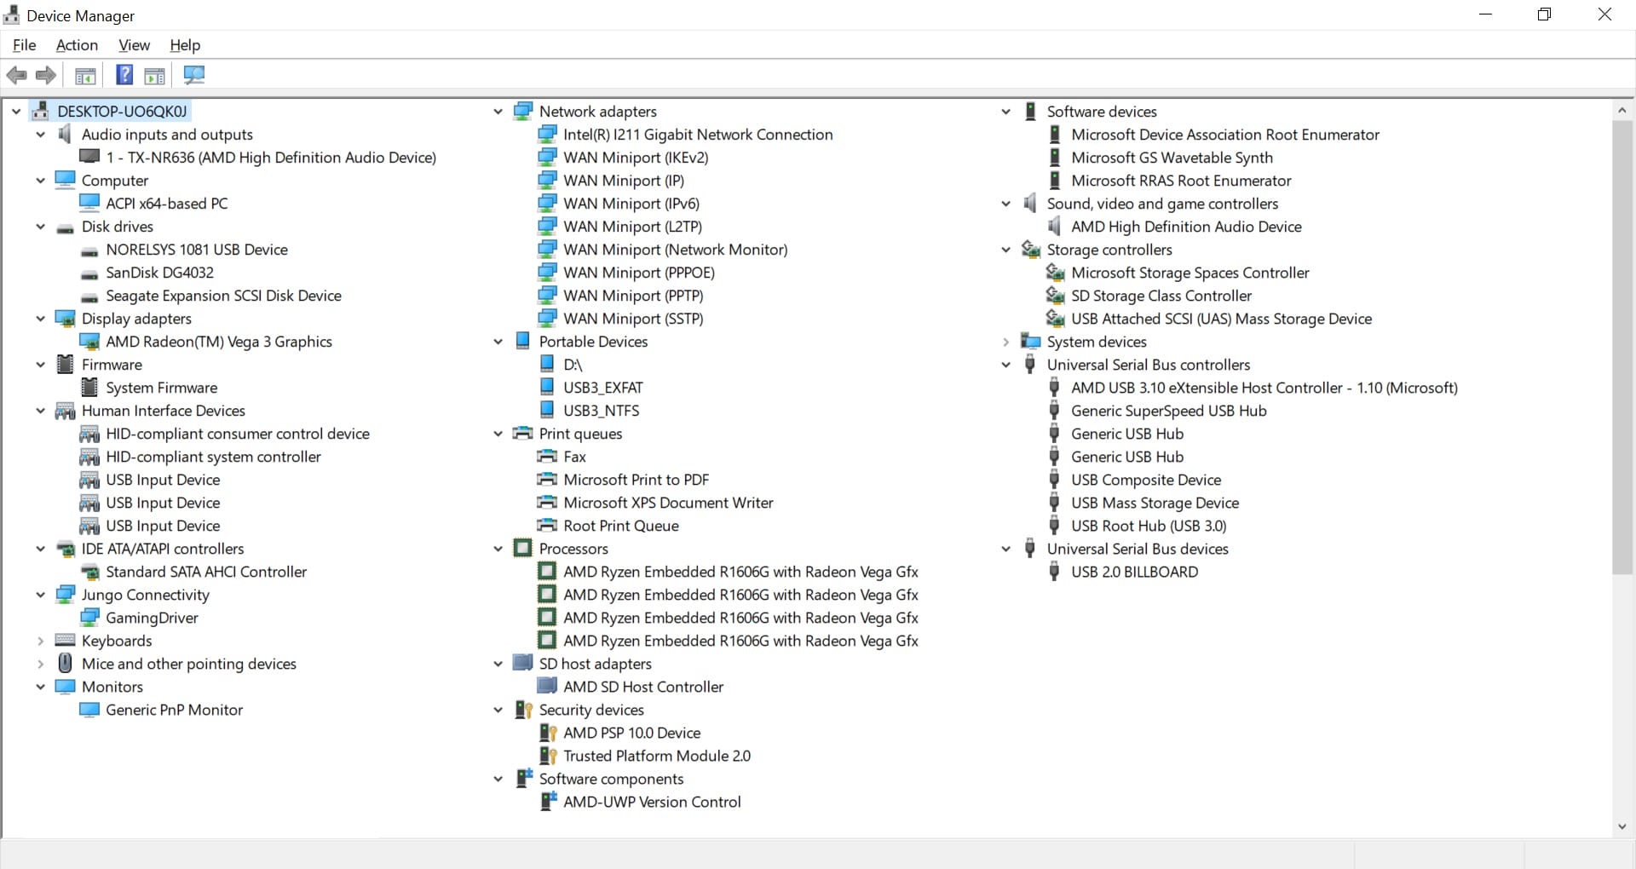Image resolution: width=1636 pixels, height=869 pixels.
Task: Click the SD host adapters icon
Action: [x=522, y=663]
